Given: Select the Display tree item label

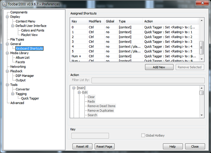Looking at the screenshot, I should click(15, 17).
